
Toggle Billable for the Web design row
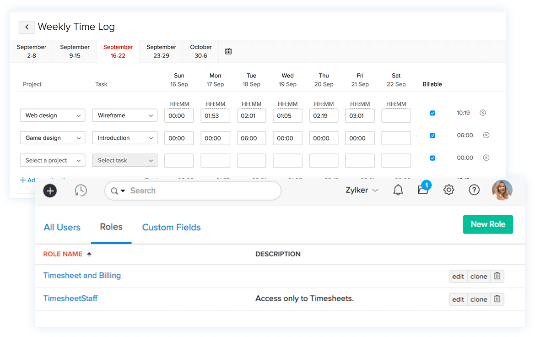click(x=432, y=113)
